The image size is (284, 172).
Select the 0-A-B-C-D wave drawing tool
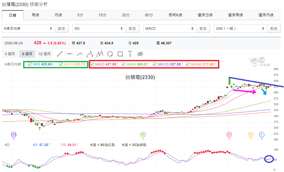tap(100, 54)
